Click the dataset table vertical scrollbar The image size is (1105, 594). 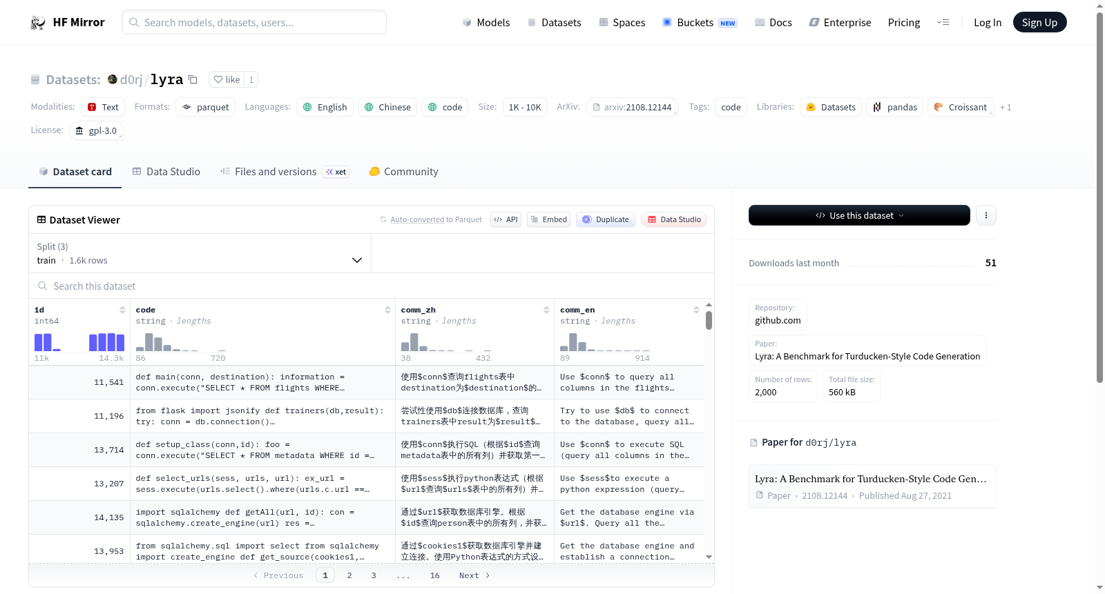709,320
